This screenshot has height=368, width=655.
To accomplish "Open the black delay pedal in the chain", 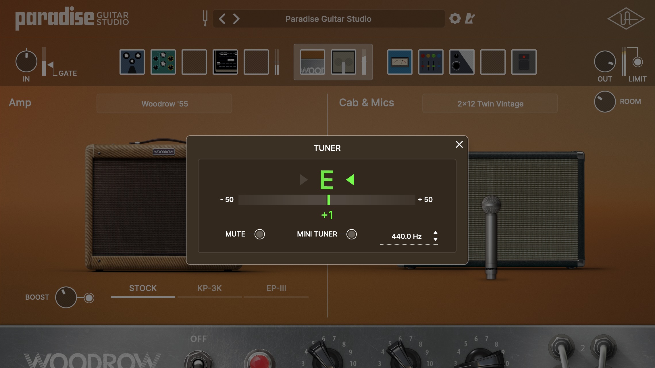I will 225,62.
